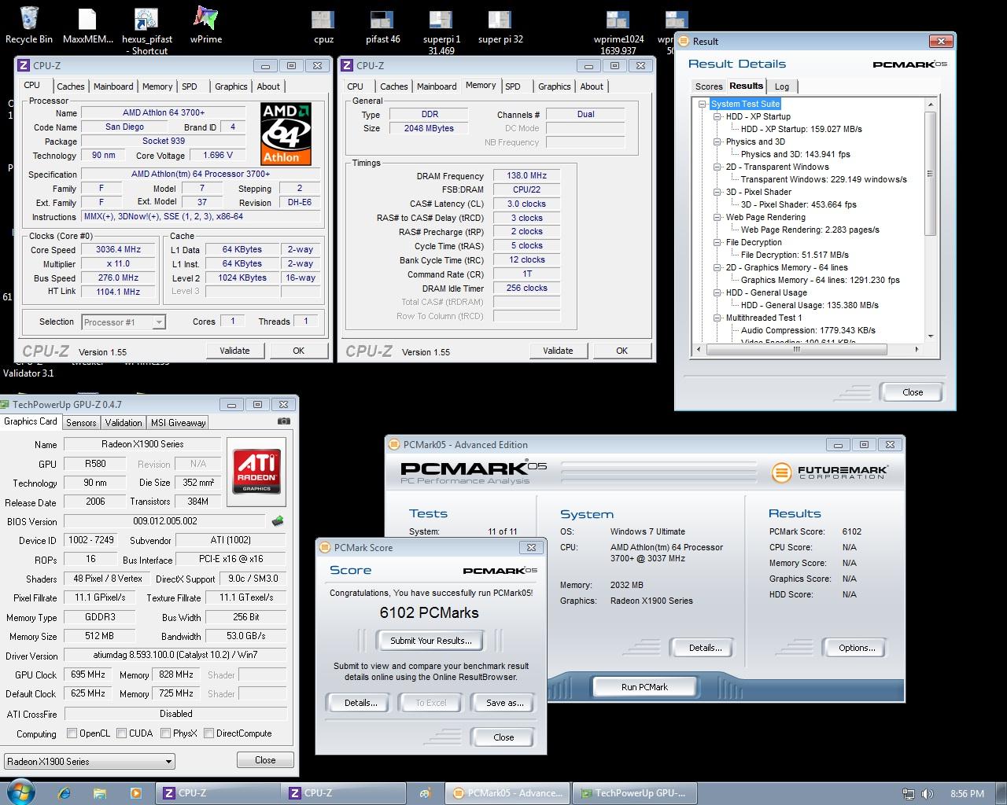Click the Close button in GPU-Z
The width and height of the screenshot is (1007, 805).
point(265,760)
